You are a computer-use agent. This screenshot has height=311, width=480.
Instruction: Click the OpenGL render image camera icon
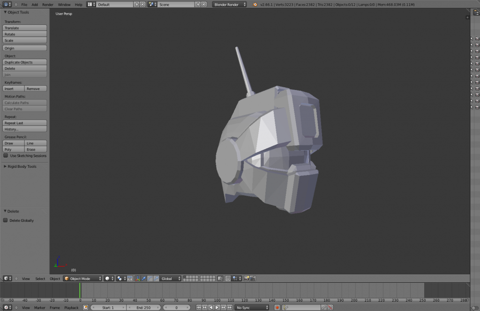point(247,279)
